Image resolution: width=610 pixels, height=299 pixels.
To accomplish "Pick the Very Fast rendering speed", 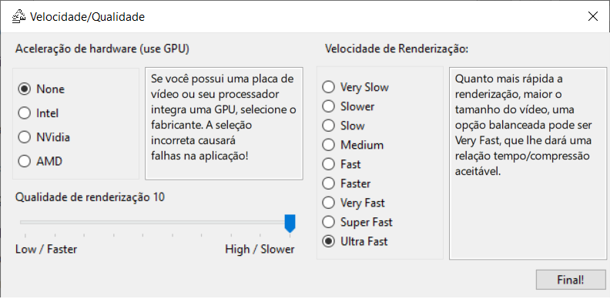I will (354, 203).
